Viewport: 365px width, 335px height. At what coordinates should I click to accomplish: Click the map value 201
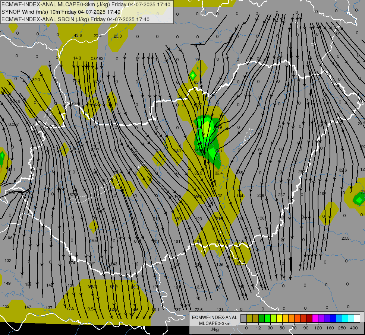click(x=156, y=242)
